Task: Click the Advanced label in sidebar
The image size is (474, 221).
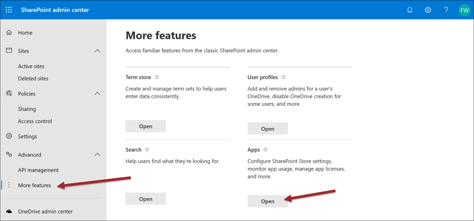Action: (x=30, y=155)
